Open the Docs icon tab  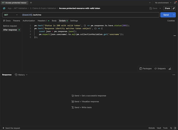(7, 21)
